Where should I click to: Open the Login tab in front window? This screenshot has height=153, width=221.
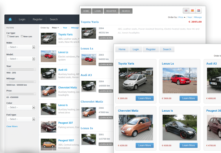point(136,49)
